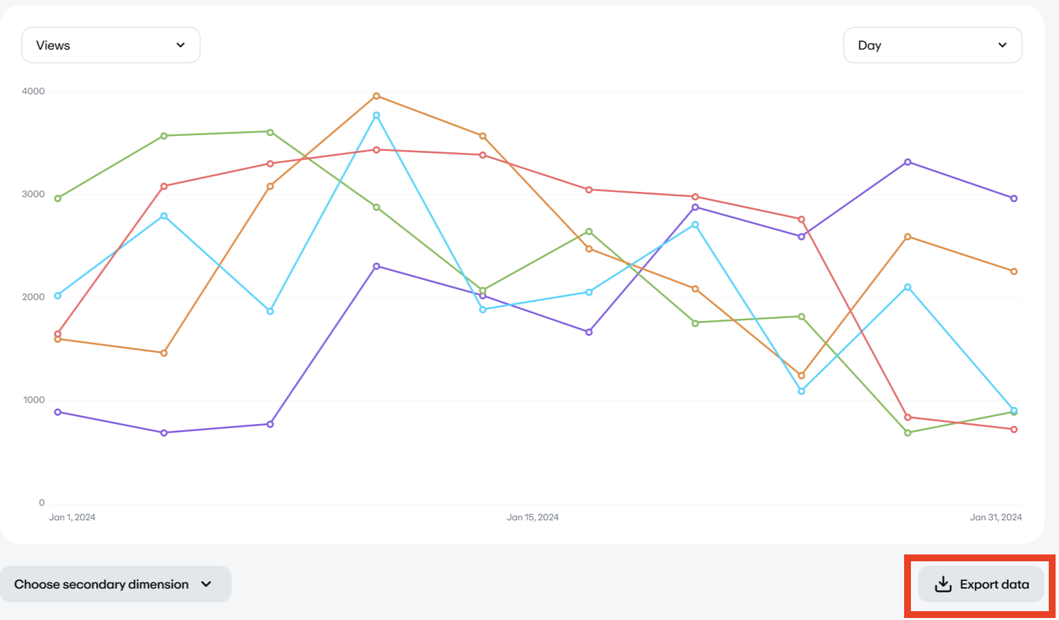Click the red line's peak data point
Image resolution: width=1059 pixels, height=620 pixels.
pyautogui.click(x=377, y=150)
